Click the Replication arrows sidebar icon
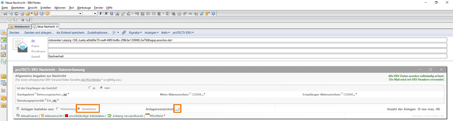The width and height of the screenshot is (453, 121). tap(4, 61)
